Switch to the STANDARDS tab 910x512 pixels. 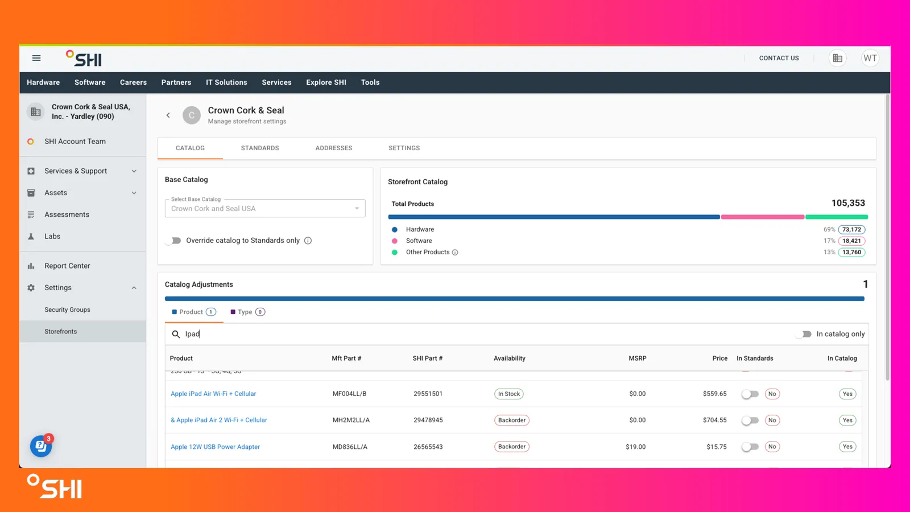pyautogui.click(x=260, y=148)
